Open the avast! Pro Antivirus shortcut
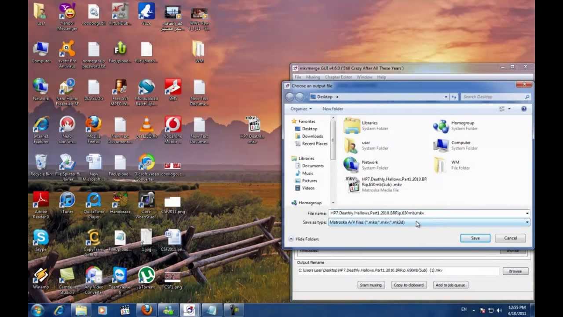 tap(67, 55)
